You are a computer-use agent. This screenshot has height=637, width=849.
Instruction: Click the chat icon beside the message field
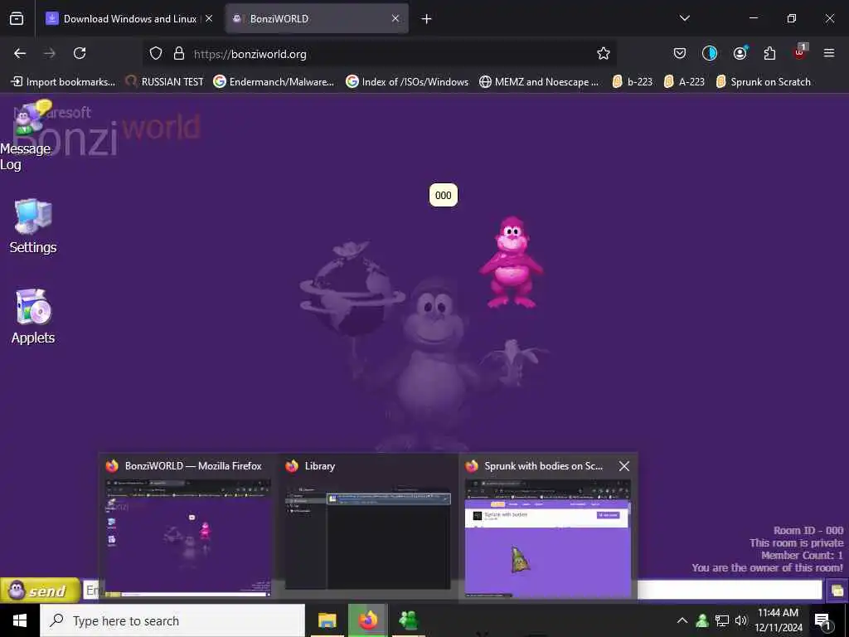(837, 591)
